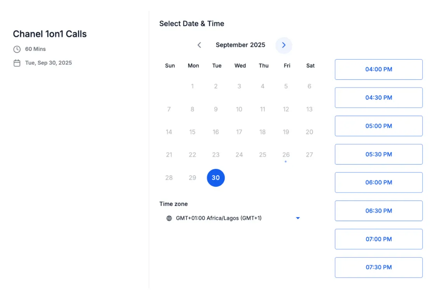This screenshot has height=298, width=442.
Task: Book the 06:00 PM time slot
Action: pos(379,183)
